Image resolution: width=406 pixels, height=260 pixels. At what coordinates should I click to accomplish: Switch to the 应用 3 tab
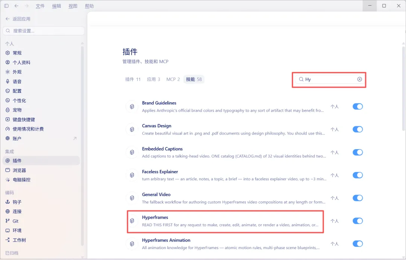(153, 79)
